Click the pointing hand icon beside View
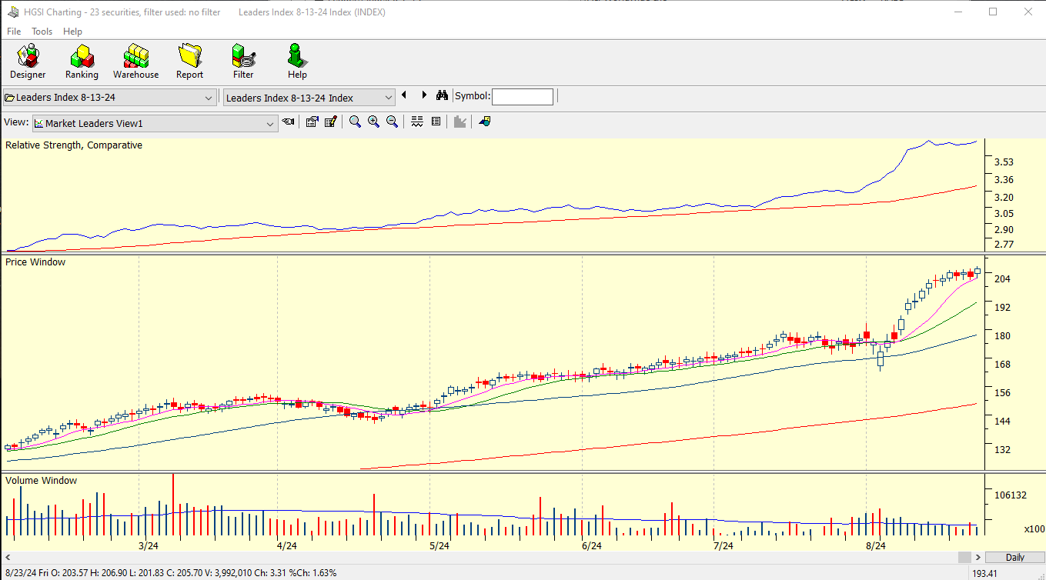The height and width of the screenshot is (580, 1046). pyautogui.click(x=288, y=122)
